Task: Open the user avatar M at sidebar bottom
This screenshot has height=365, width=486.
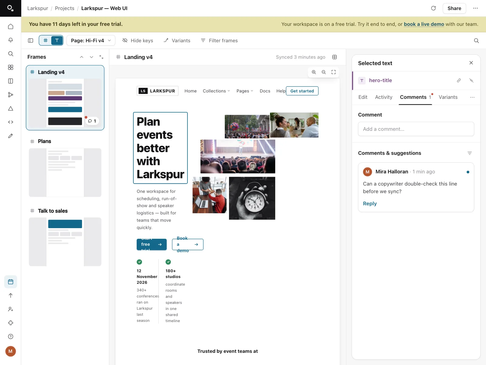Action: (x=11, y=351)
